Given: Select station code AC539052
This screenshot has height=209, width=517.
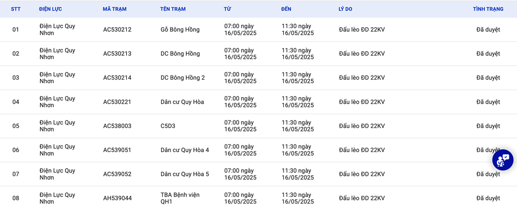Looking at the screenshot, I should click(117, 174).
